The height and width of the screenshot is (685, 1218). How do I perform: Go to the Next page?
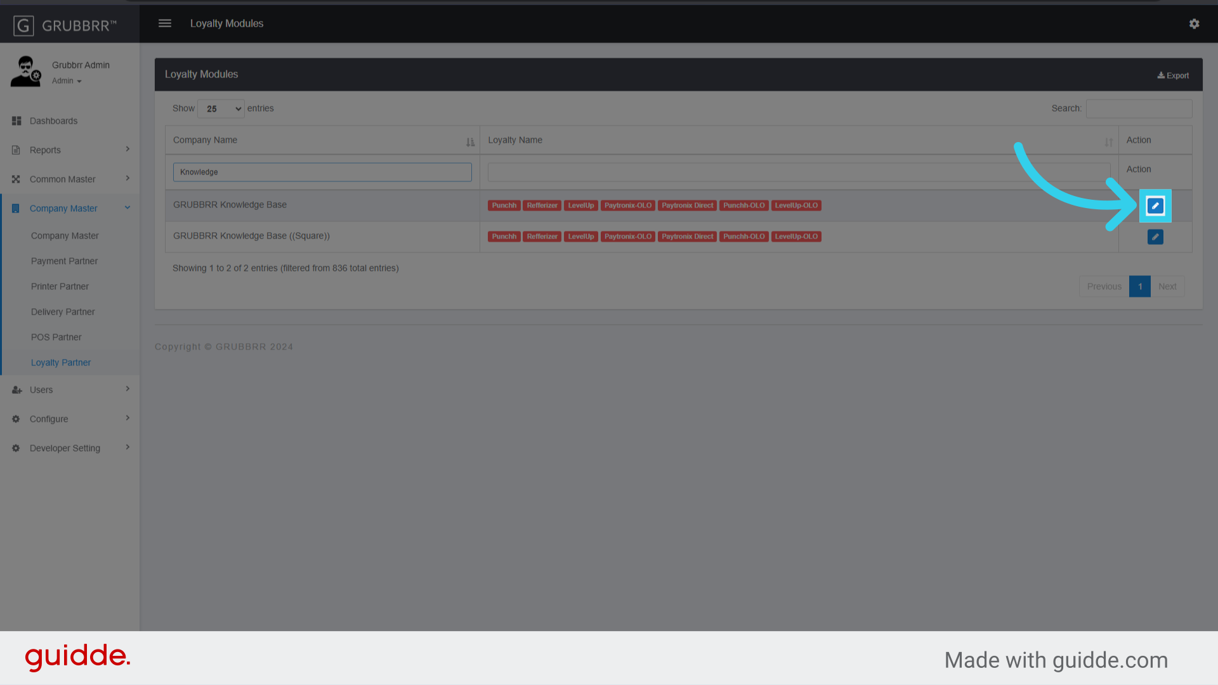coord(1167,287)
